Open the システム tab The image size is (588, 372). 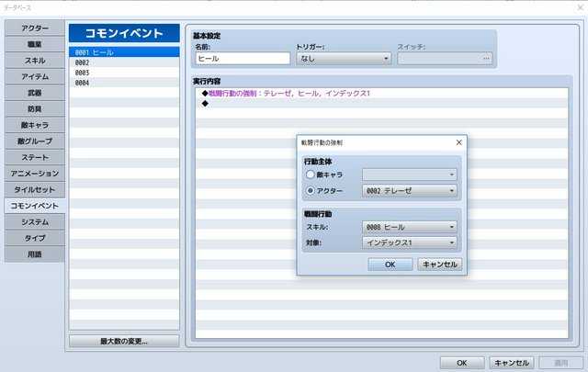click(x=35, y=221)
